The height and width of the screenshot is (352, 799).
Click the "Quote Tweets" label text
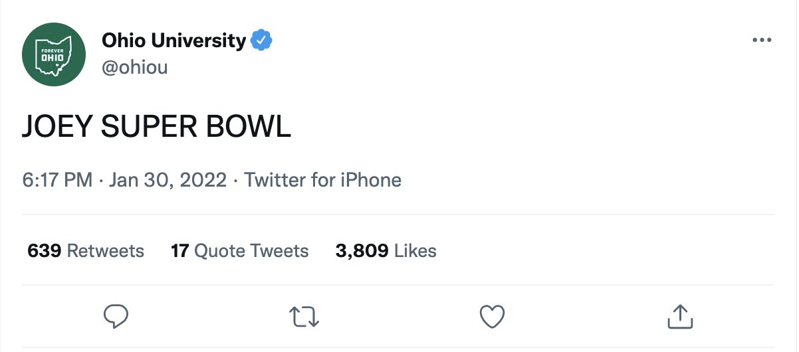251,250
